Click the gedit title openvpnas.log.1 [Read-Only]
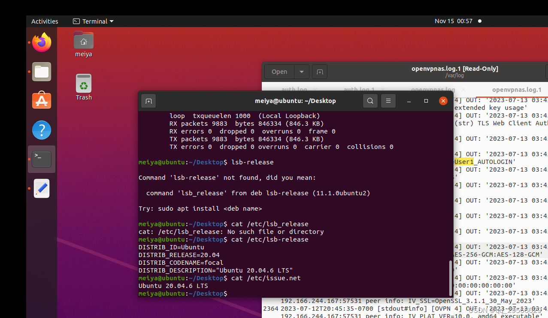Viewport: 548px width, 318px height. tap(454, 69)
